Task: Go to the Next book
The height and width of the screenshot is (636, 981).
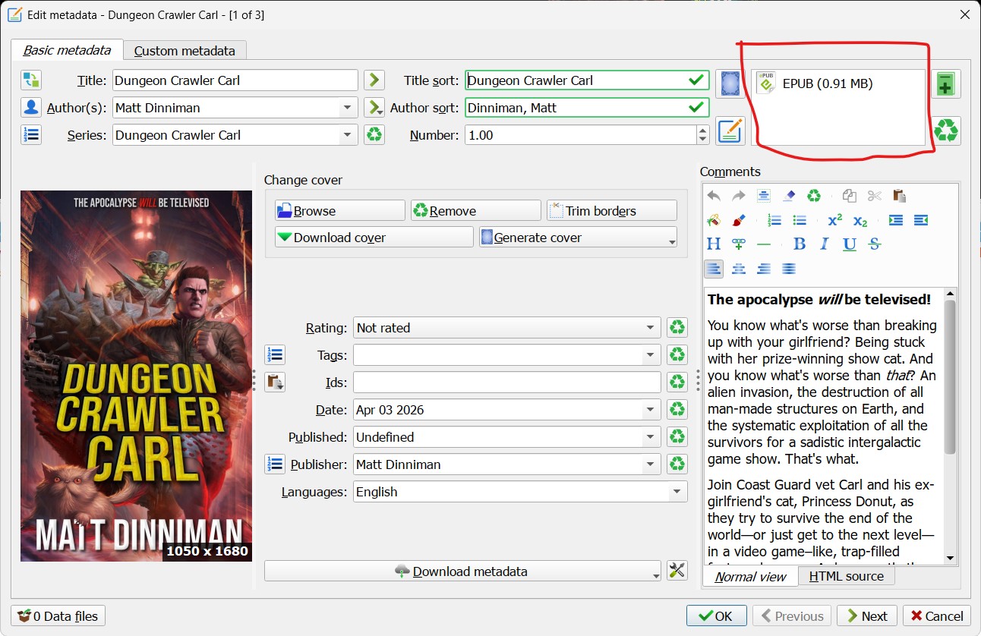Action: (867, 616)
